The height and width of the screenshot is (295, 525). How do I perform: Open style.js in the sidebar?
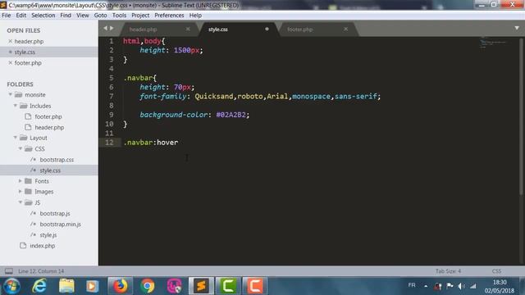coord(48,235)
